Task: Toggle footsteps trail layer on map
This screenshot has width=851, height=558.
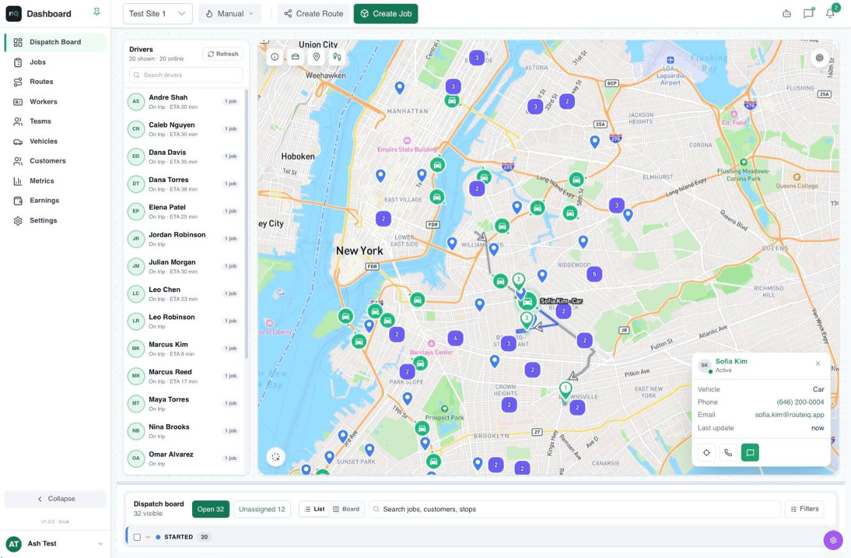Action: pyautogui.click(x=337, y=57)
